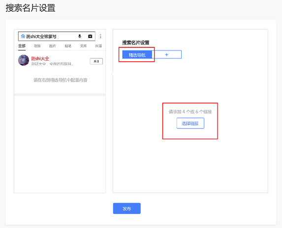Switch to the 贴吧 search tab

tap(68, 46)
